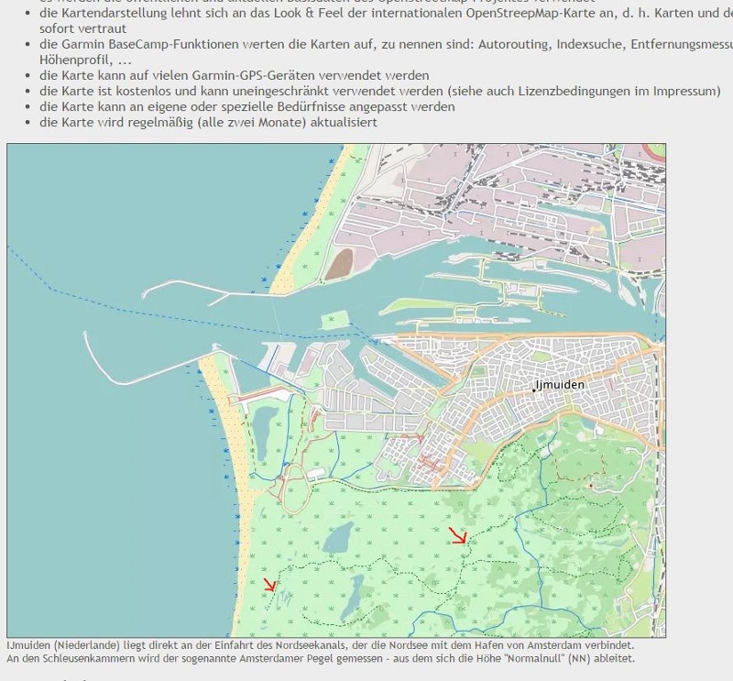This screenshot has width=733, height=681.
Task: Click the small red arrow near the coast
Action: click(x=269, y=585)
